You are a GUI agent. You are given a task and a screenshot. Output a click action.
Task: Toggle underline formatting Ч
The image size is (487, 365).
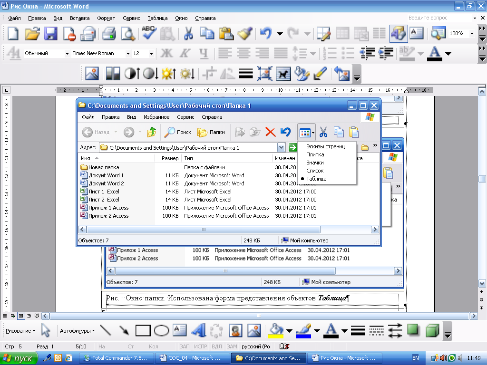(x=204, y=53)
